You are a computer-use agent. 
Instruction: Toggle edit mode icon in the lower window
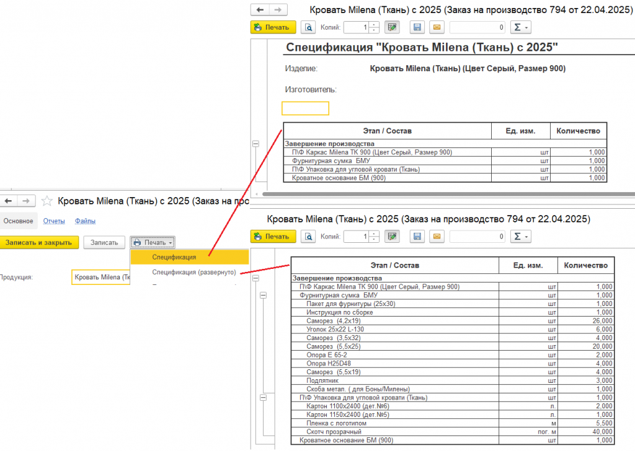point(392,237)
